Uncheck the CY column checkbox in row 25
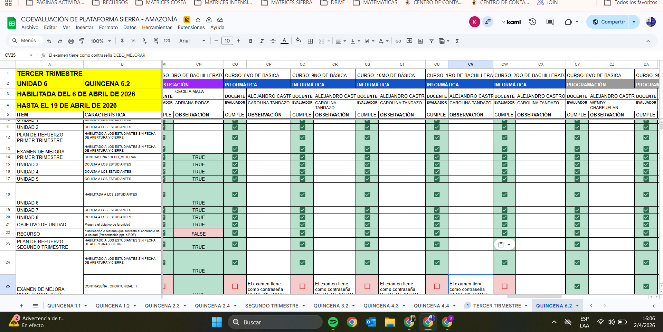This screenshot has height=332, width=663. pyautogui.click(x=577, y=286)
